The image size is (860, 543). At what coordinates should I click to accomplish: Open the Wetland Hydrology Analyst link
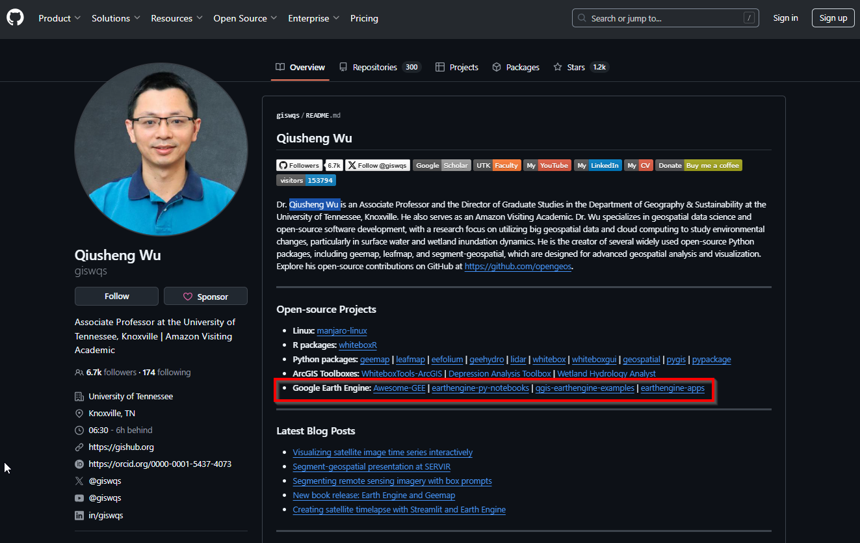coord(606,374)
